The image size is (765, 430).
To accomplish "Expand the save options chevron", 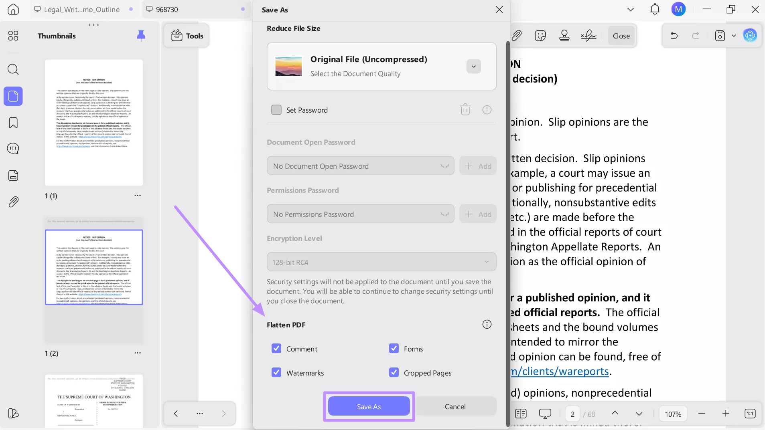I will point(734,36).
